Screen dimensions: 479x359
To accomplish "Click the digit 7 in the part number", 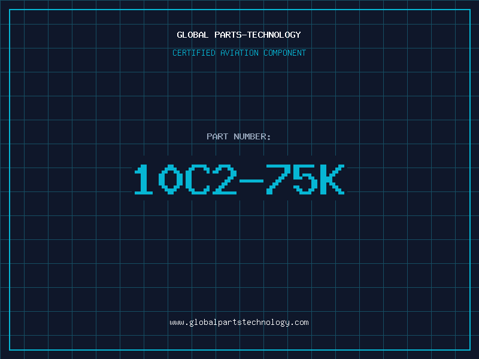I will (x=278, y=180).
